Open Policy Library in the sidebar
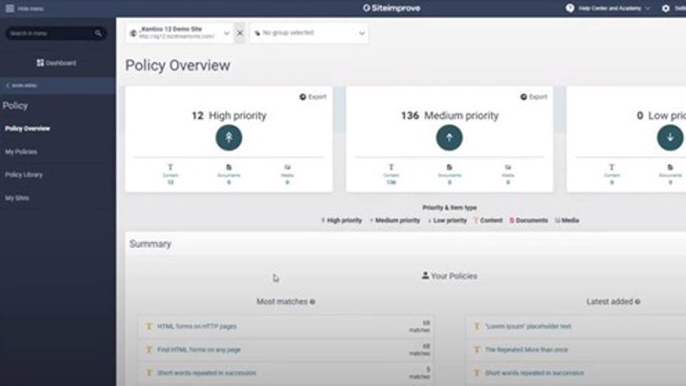Screen dimensions: 686x386 click(x=24, y=174)
